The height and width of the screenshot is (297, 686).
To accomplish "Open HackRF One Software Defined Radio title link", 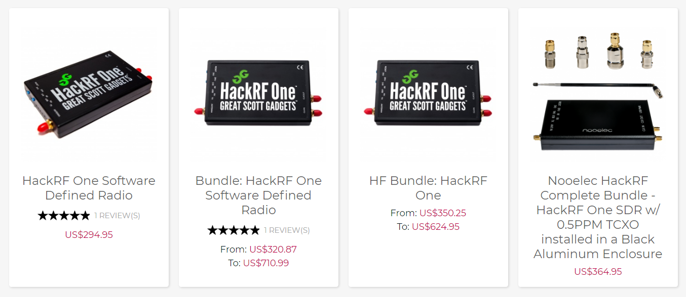I will (89, 188).
